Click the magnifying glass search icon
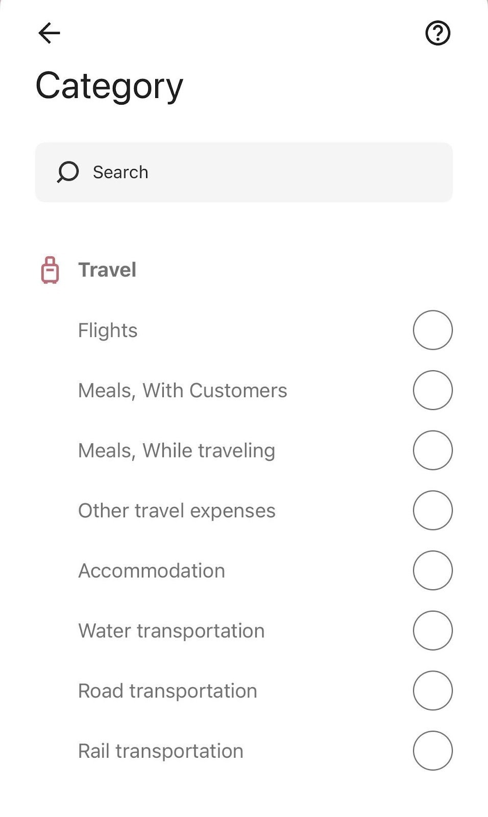488x817 pixels. [x=68, y=172]
